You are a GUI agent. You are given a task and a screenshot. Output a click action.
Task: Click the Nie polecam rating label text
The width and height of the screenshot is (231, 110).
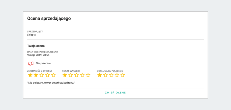coord(43,64)
